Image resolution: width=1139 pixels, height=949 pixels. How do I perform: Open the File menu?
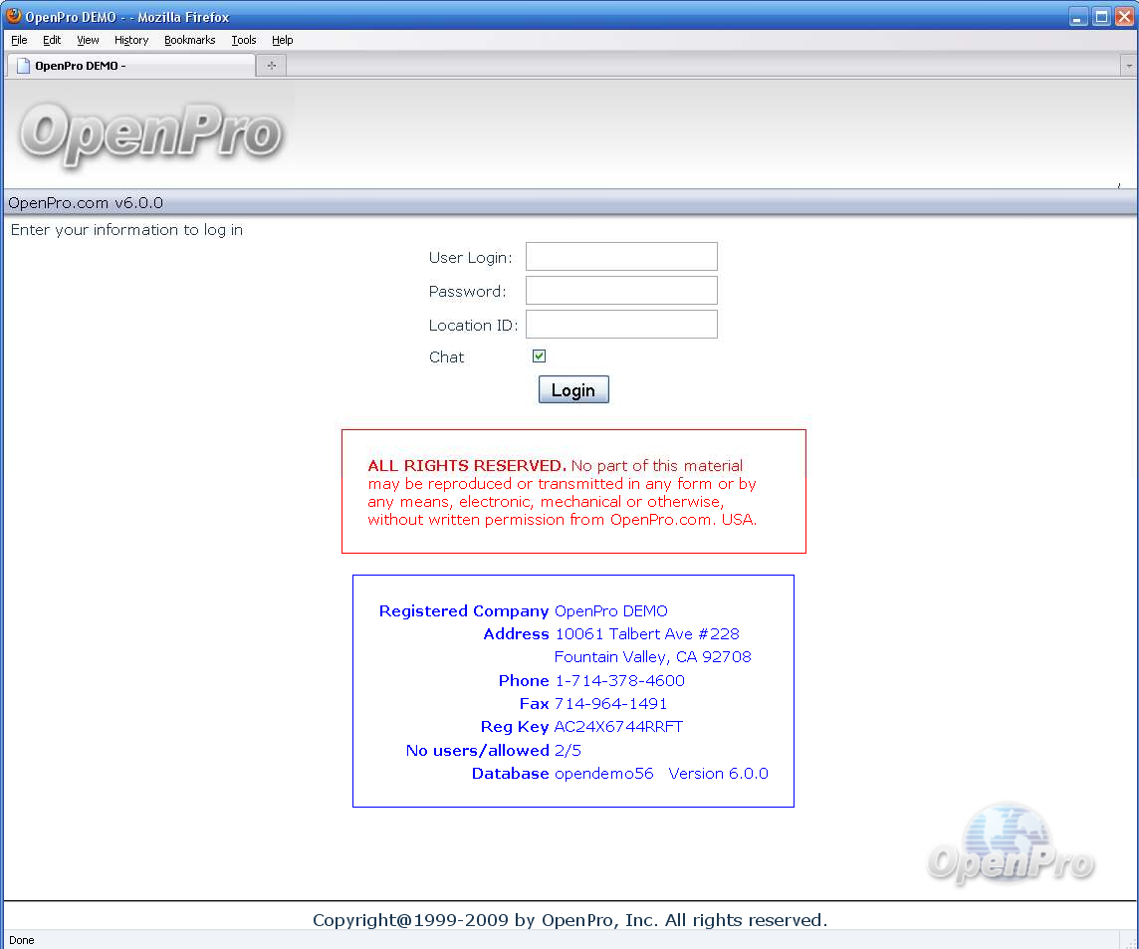[19, 40]
